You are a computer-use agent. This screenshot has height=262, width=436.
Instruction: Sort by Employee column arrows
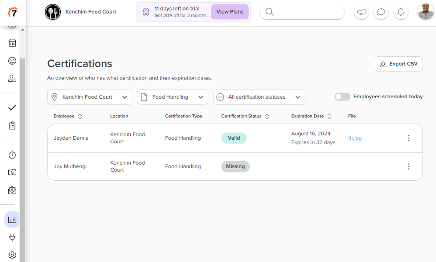click(x=80, y=117)
